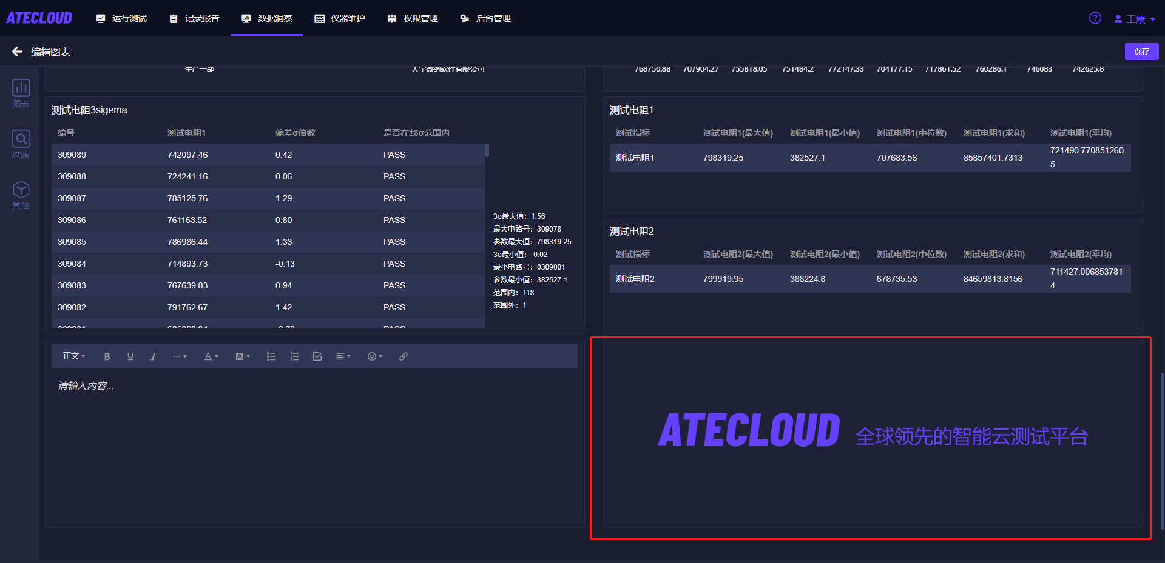Image resolution: width=1165 pixels, height=563 pixels.
Task: Click the help question mark icon
Action: coord(1095,18)
